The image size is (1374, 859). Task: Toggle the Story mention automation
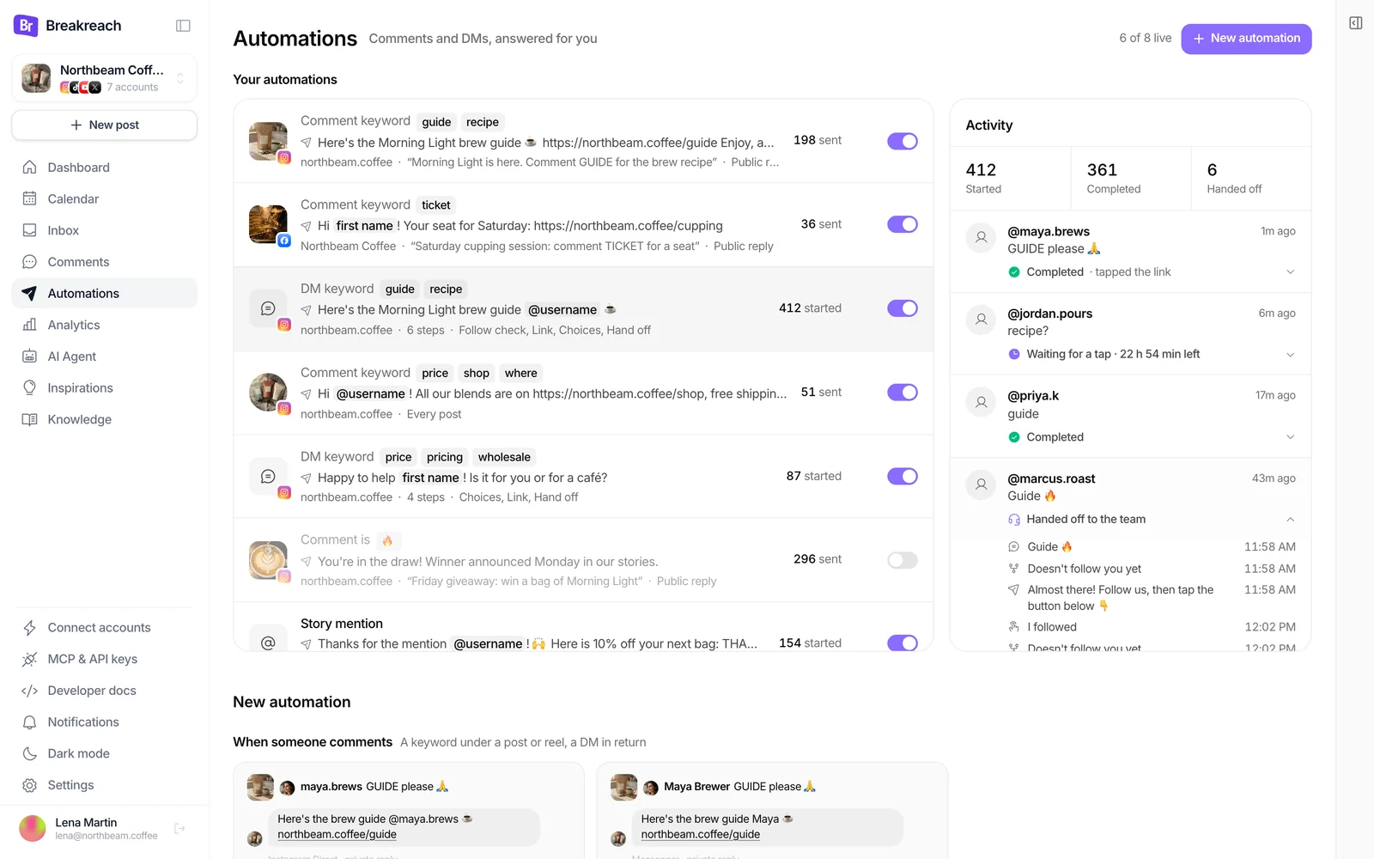[903, 643]
